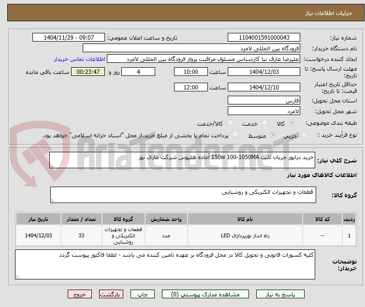The height and width of the screenshot is (307, 365).
Task: Click the تعداد / مقدار column header
Action: pos(81,219)
